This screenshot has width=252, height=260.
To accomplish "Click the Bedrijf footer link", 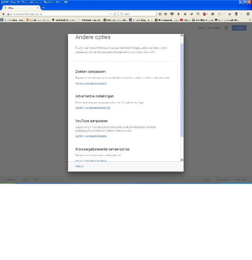I will click(25, 180).
